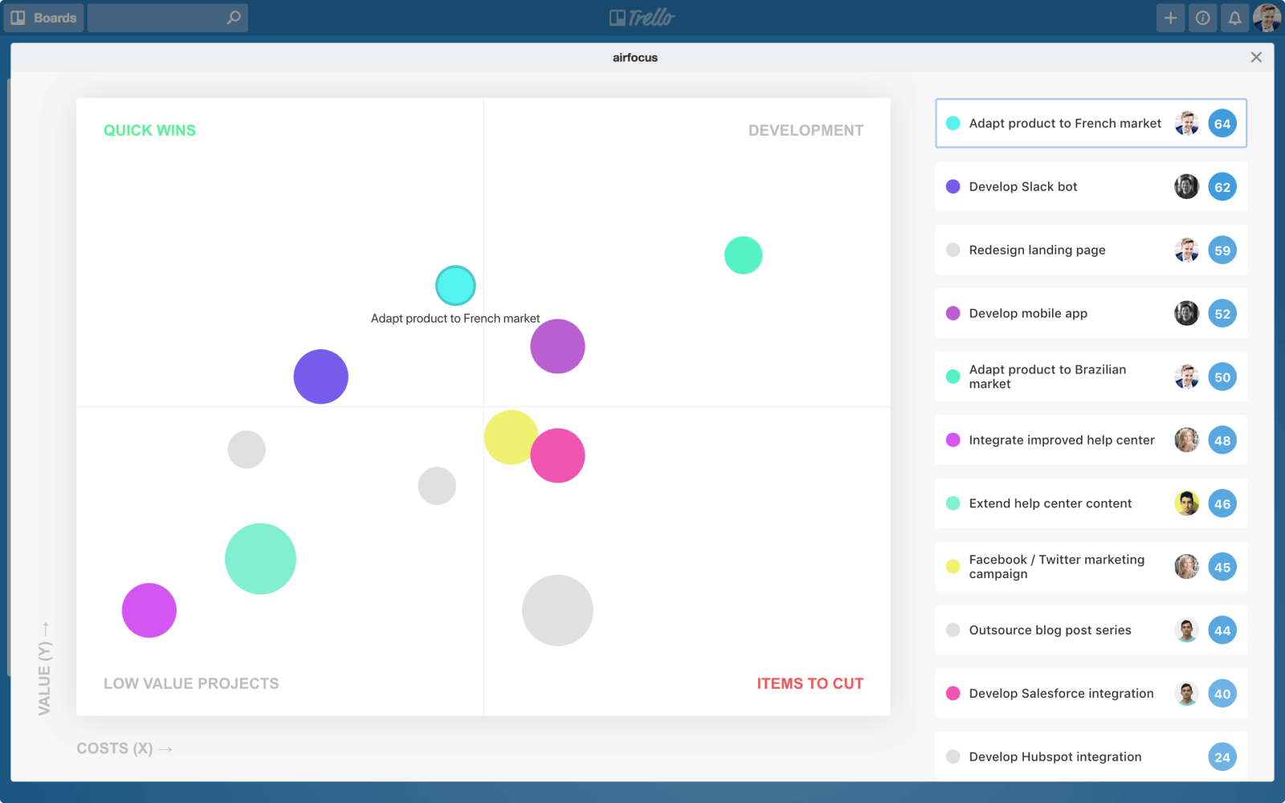Open the information icon in top bar
Image resolution: width=1285 pixels, height=803 pixels.
pyautogui.click(x=1202, y=18)
